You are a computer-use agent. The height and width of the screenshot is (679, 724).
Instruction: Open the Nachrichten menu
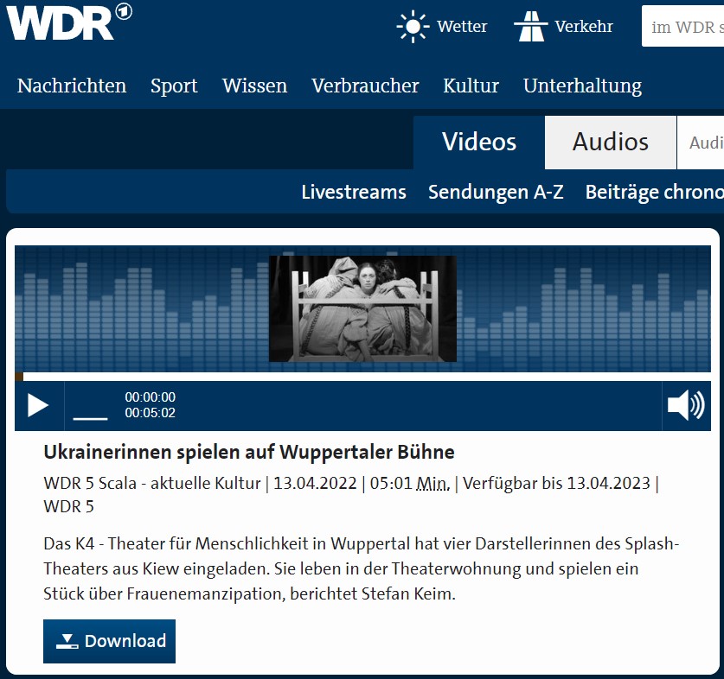(x=72, y=86)
